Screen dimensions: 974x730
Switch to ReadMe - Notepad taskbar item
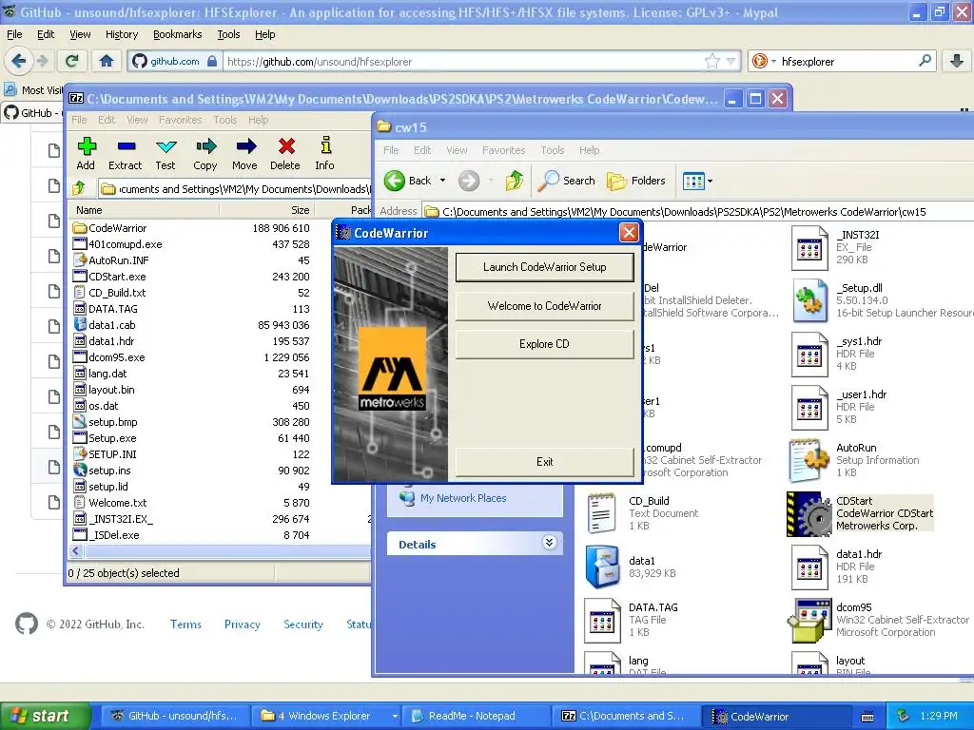pyautogui.click(x=476, y=716)
